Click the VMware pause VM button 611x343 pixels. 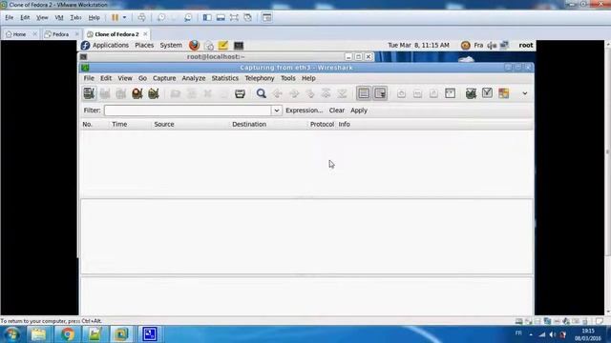click(115, 17)
